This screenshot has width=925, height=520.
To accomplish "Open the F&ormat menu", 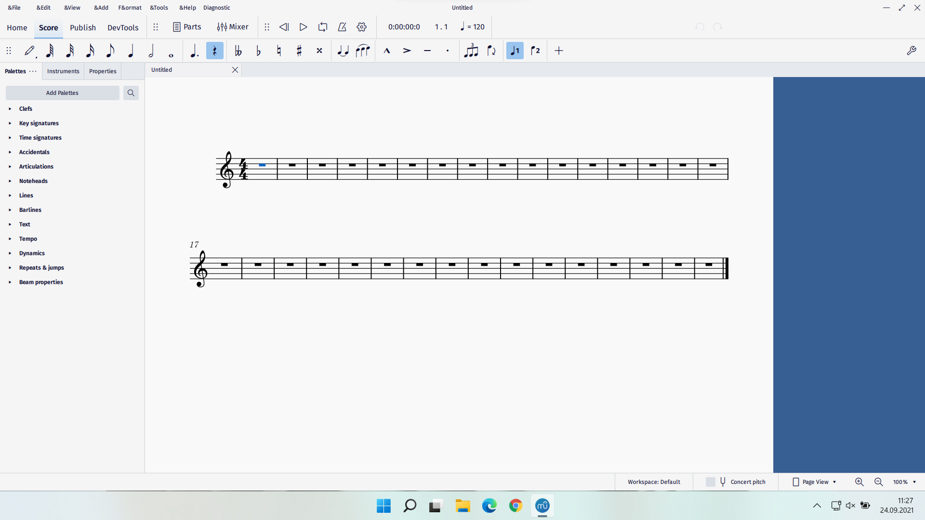I will coord(130,7).
